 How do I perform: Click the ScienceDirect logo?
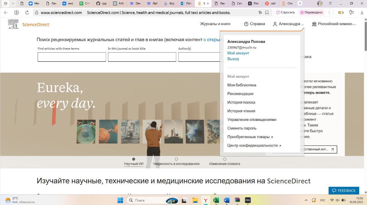click(29, 24)
